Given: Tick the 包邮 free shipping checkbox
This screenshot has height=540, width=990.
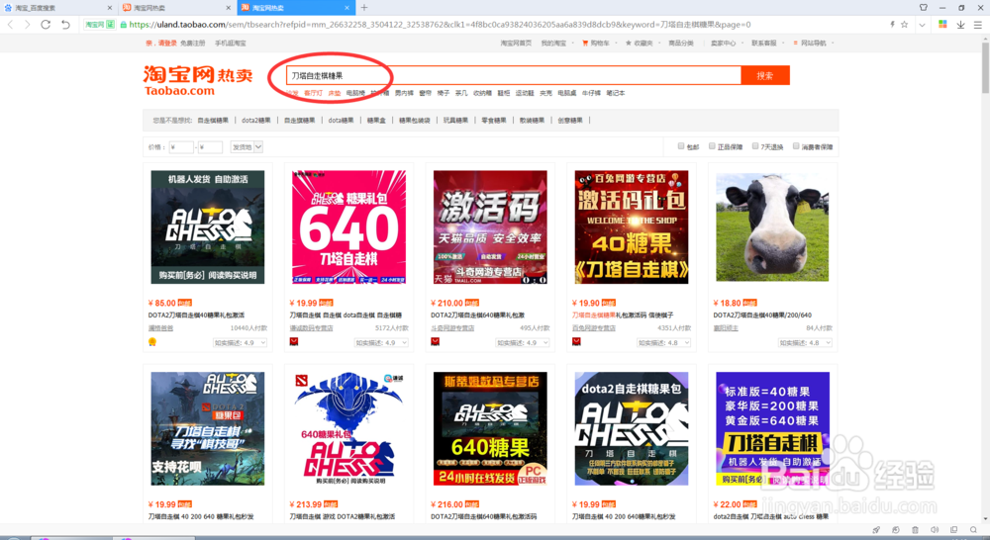Looking at the screenshot, I should [681, 146].
